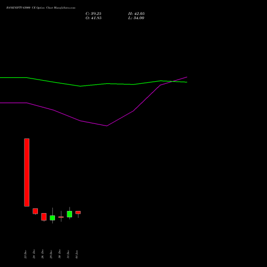Select the doji candle for 30 Dec
The height and width of the screenshot is (267, 267).
[61, 217]
